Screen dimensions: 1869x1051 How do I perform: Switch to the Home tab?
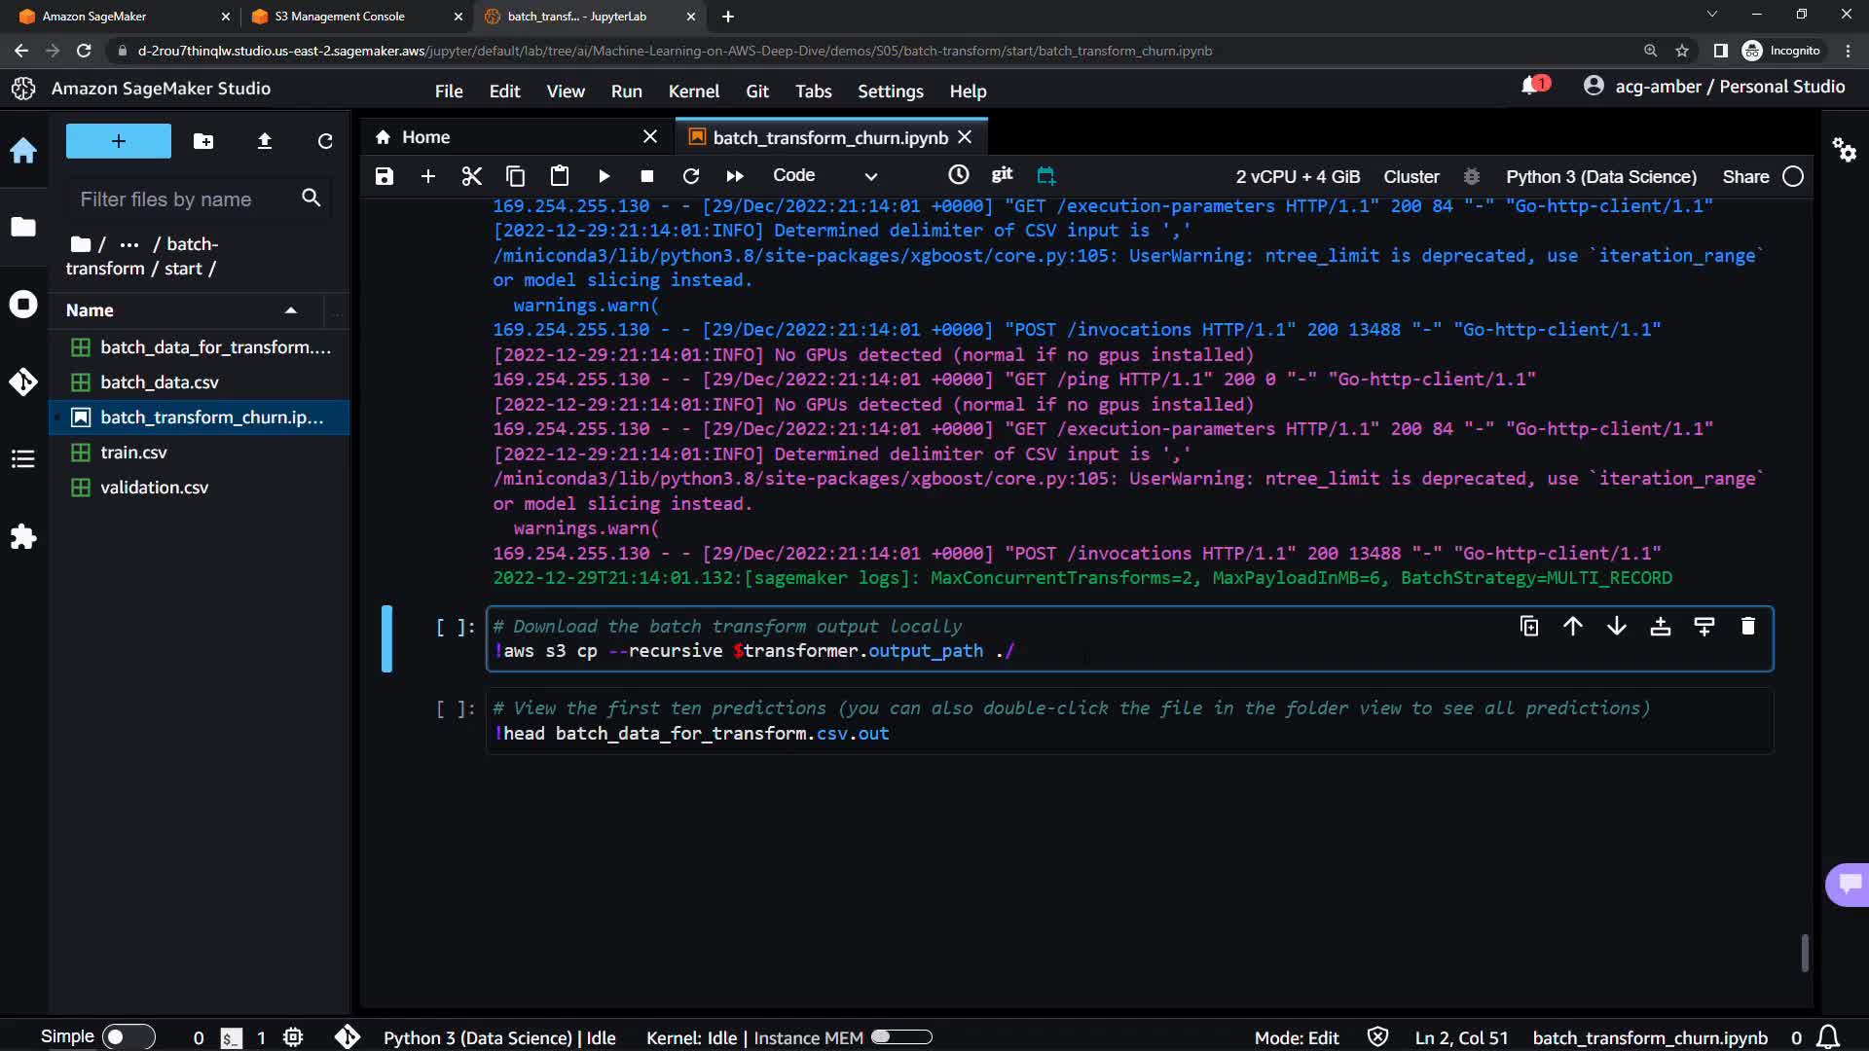(x=426, y=137)
